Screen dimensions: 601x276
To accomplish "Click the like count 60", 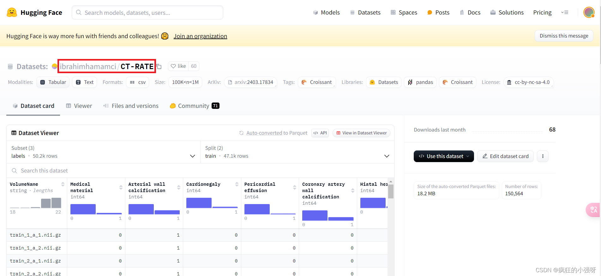I will 194,66.
